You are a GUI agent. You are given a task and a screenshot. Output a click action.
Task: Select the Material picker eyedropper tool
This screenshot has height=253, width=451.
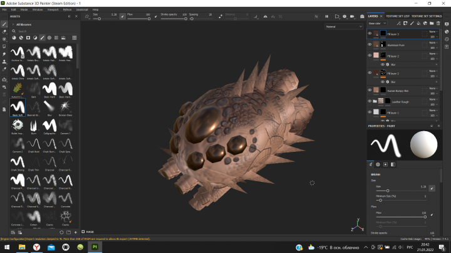point(4,69)
